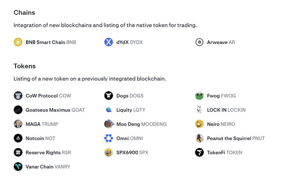Screen dimensions: 282x181
Task: Open the Goatseus Maximus GOAT listing
Action: point(55,110)
